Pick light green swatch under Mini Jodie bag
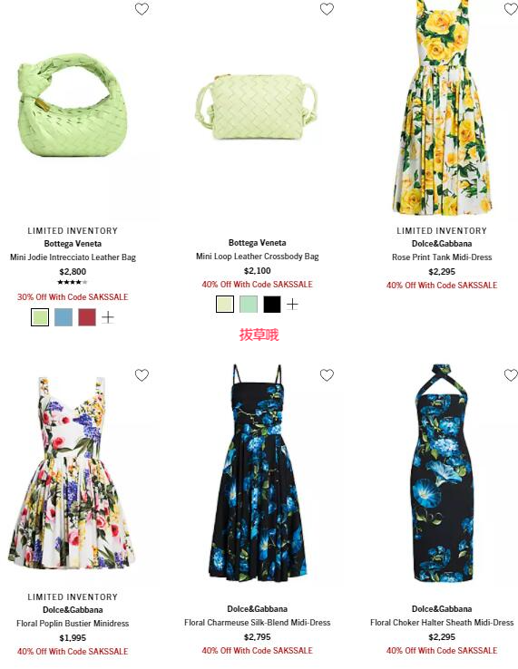This screenshot has width=518, height=669. (x=40, y=317)
